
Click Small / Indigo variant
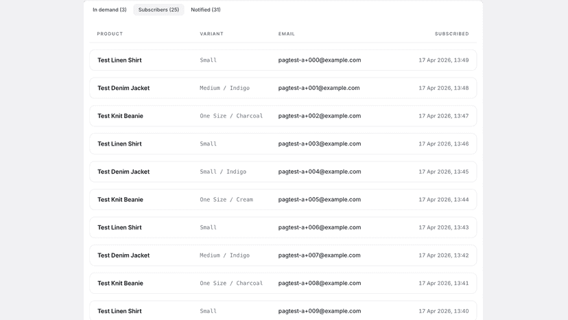(x=223, y=172)
